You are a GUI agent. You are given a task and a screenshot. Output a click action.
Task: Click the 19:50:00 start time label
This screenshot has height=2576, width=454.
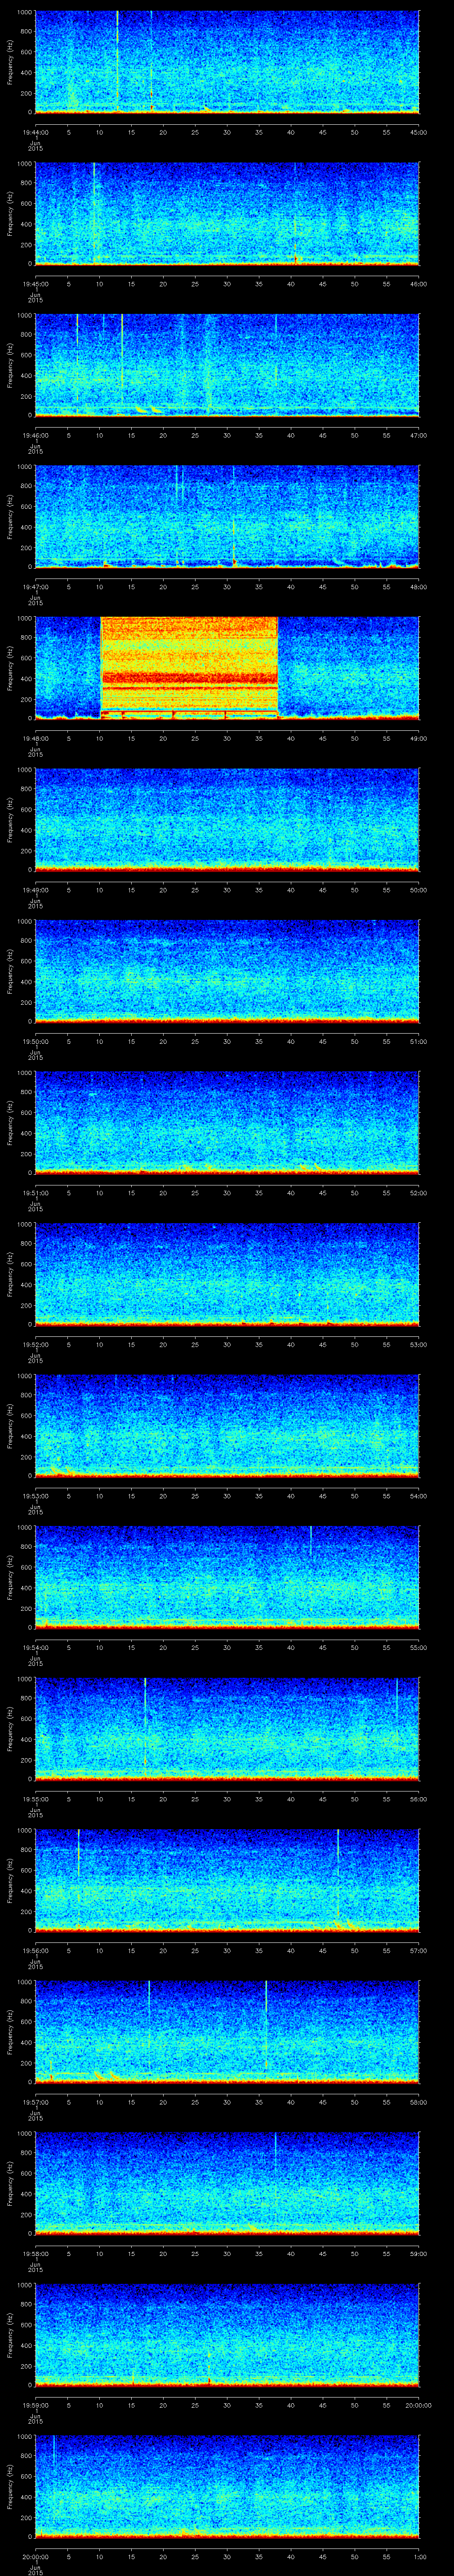coord(36,1041)
